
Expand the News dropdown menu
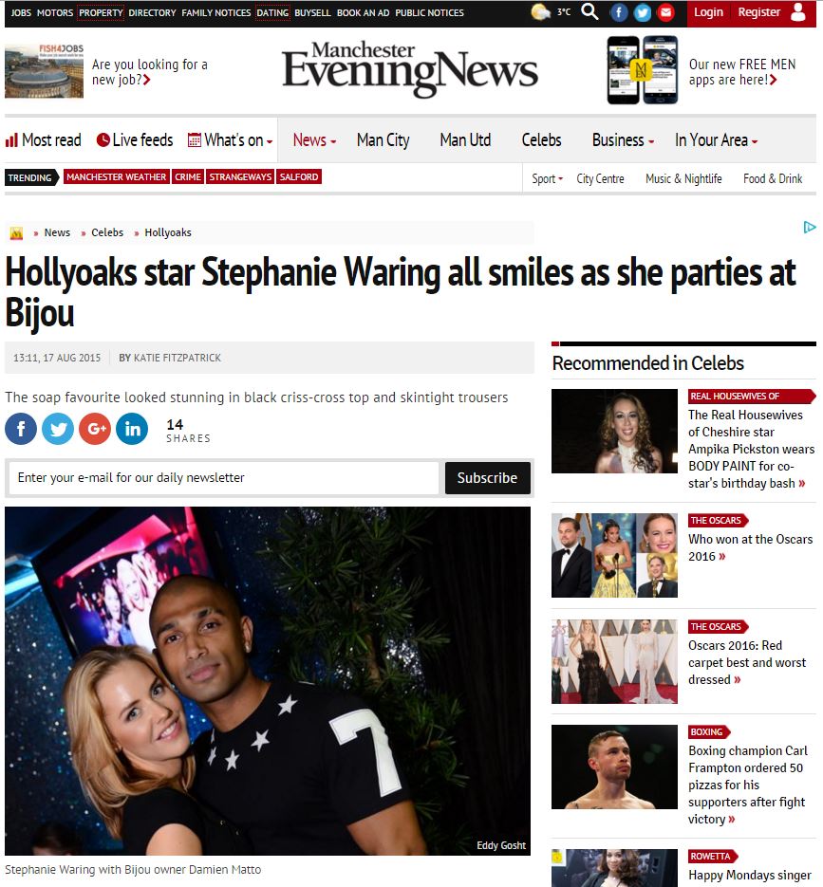[314, 139]
